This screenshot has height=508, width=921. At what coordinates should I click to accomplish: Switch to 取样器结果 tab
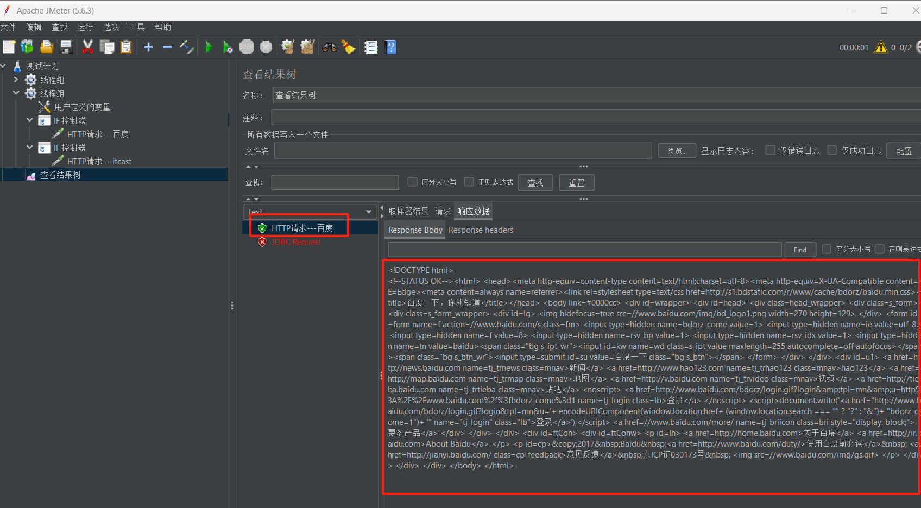[408, 211]
